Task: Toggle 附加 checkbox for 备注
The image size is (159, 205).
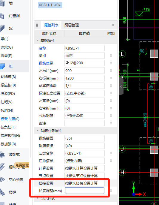Action: click(111, 123)
